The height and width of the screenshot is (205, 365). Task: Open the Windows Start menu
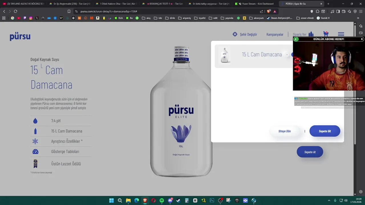point(111,200)
